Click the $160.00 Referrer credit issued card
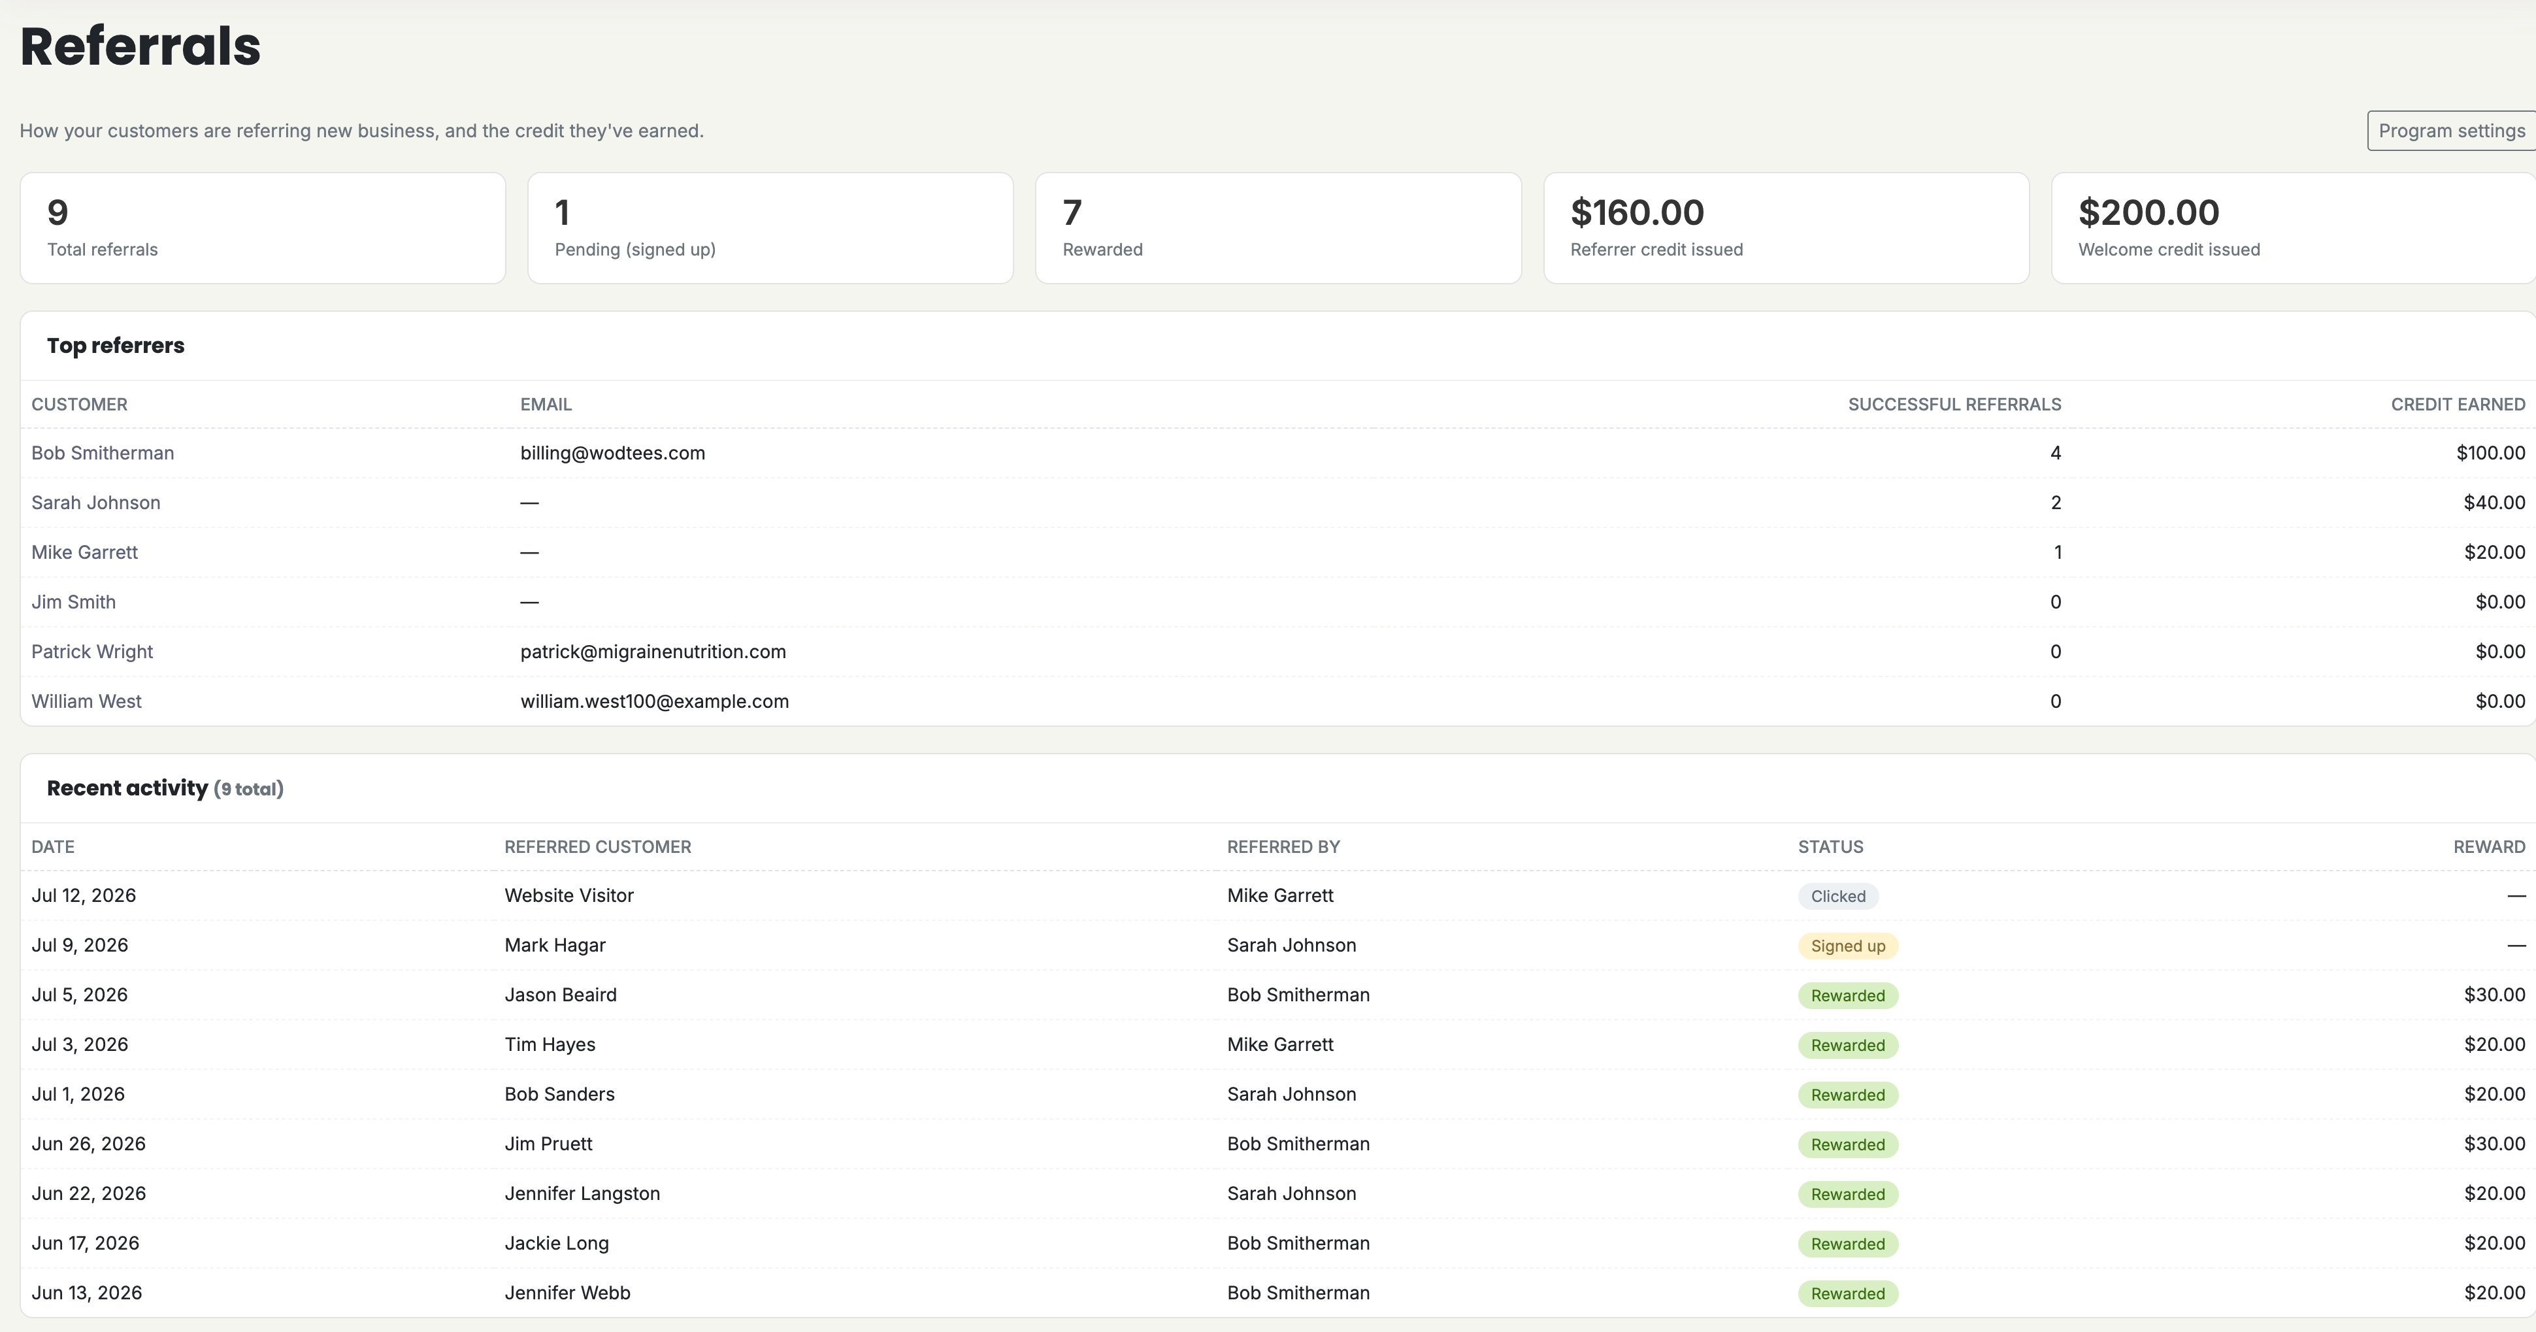Image resolution: width=2536 pixels, height=1332 pixels. tap(1786, 228)
